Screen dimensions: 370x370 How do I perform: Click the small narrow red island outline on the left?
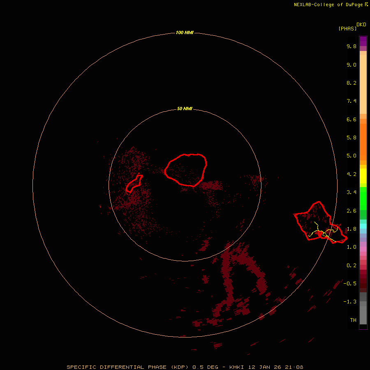tap(134, 184)
